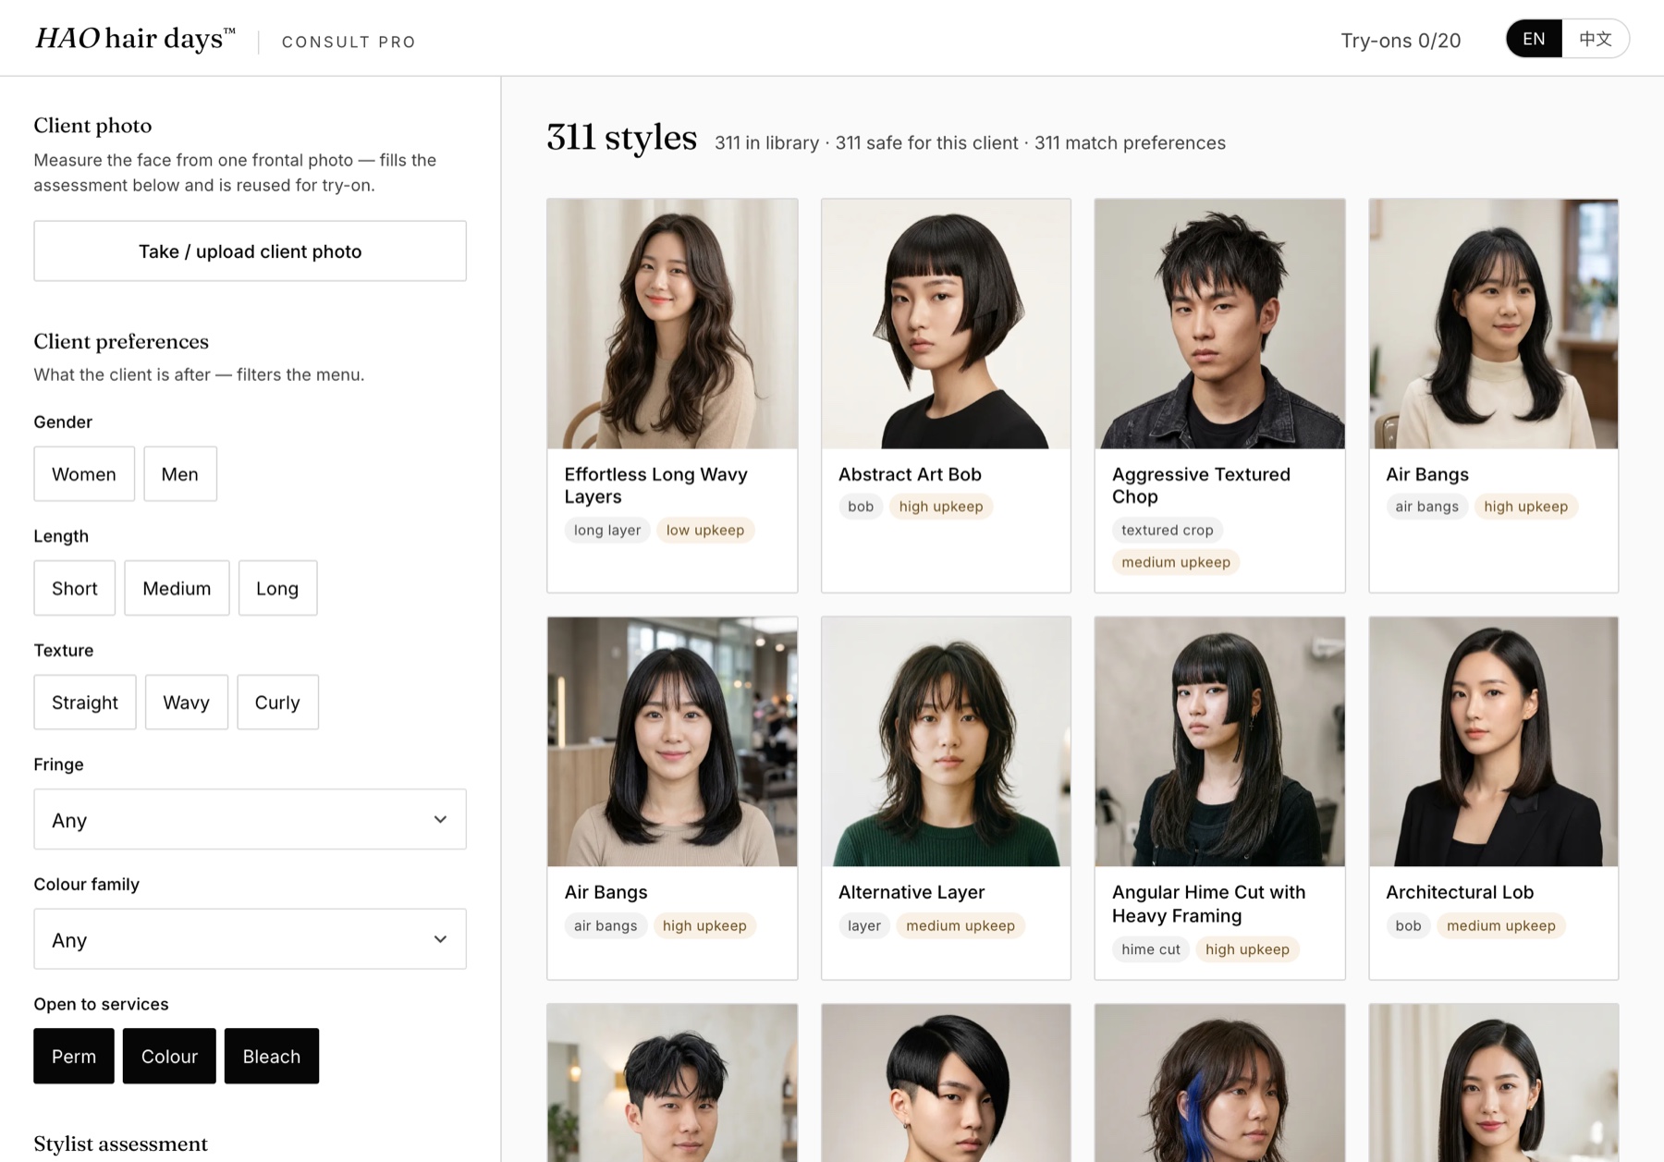Click Abstract Art Bob title
Screen dimensions: 1664x1162
(x=910, y=474)
